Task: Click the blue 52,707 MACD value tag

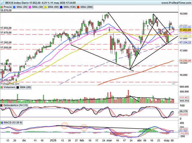Action: [x=184, y=131]
